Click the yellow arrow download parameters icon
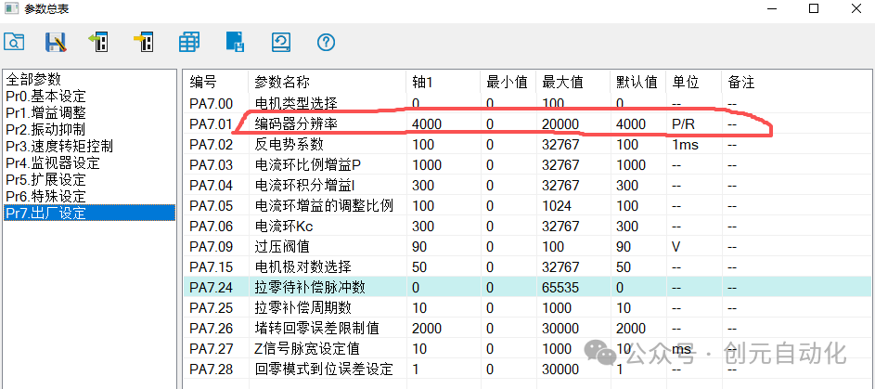 [144, 42]
